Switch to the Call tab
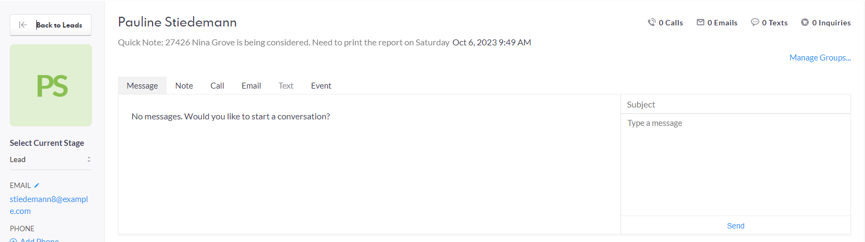865x242 pixels. [217, 86]
